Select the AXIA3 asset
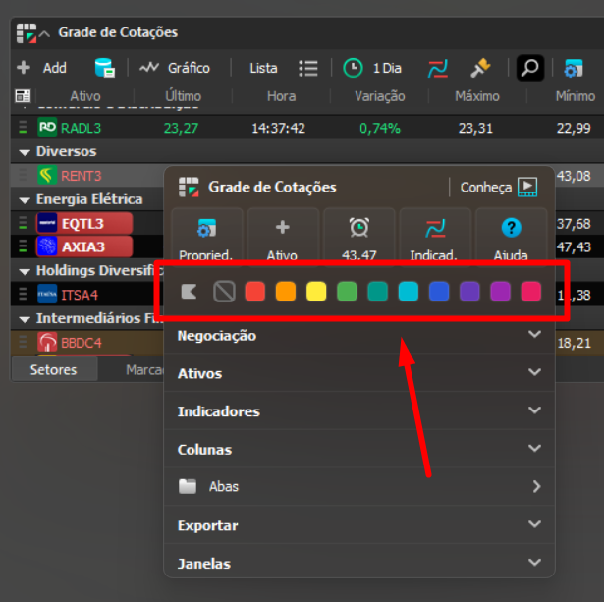Image resolution: width=604 pixels, height=602 pixels. click(84, 246)
